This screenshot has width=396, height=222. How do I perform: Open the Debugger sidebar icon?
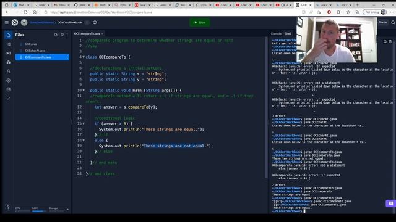coord(8,53)
